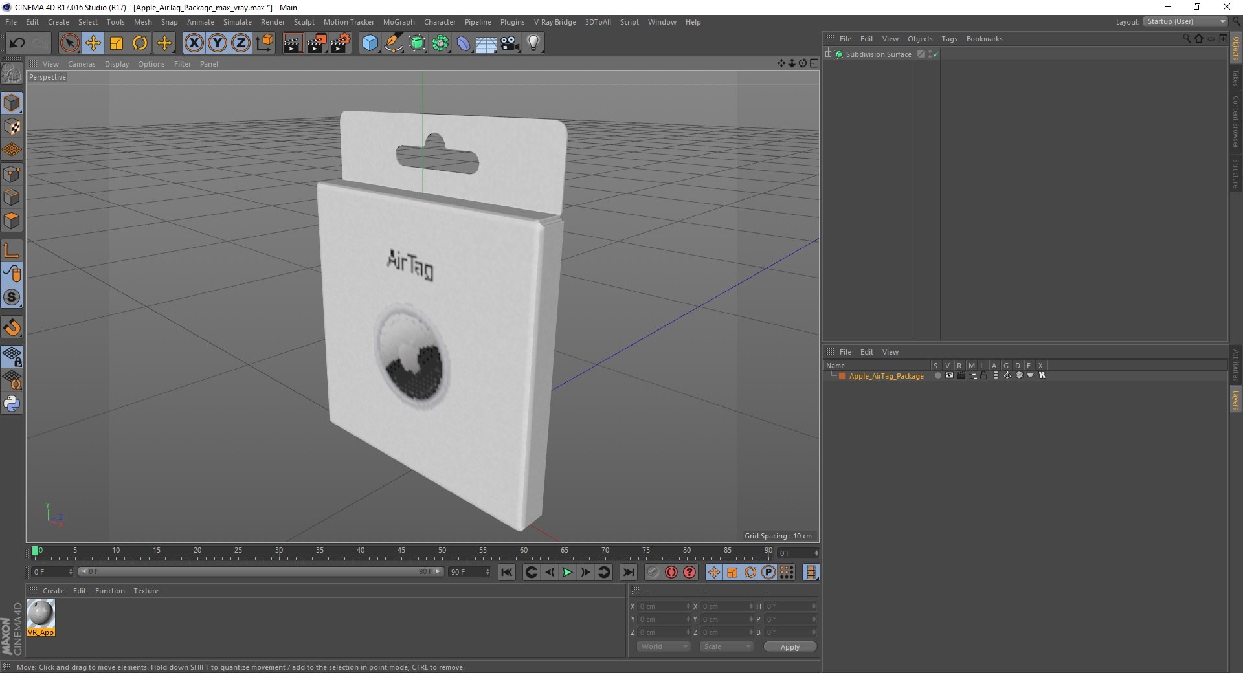Click the Apply button
The width and height of the screenshot is (1243, 673).
[790, 647]
